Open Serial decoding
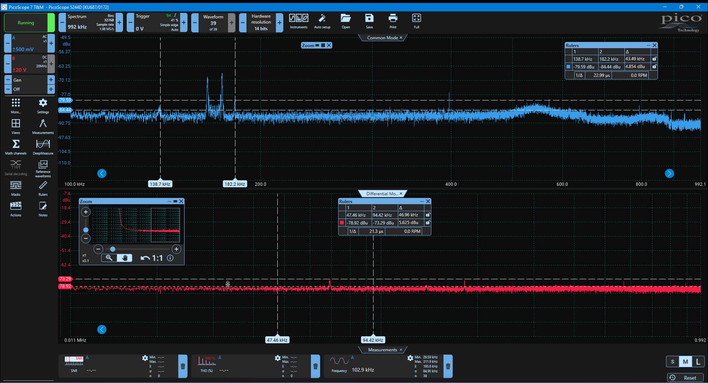Viewport: 708px width, 383px height. pyautogui.click(x=15, y=168)
